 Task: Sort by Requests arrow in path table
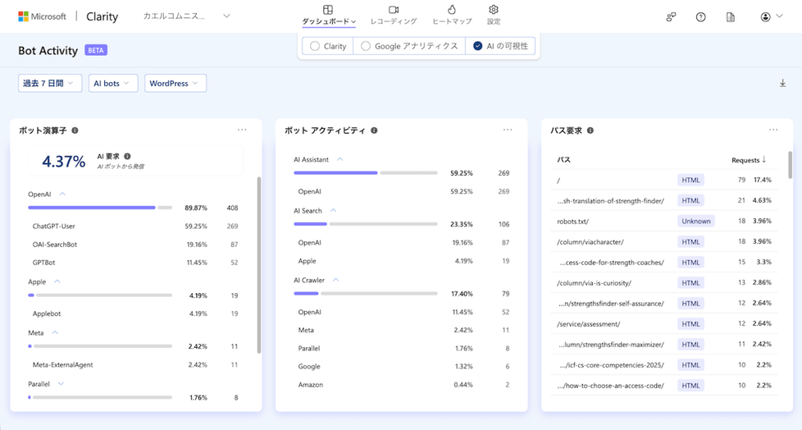click(x=764, y=159)
